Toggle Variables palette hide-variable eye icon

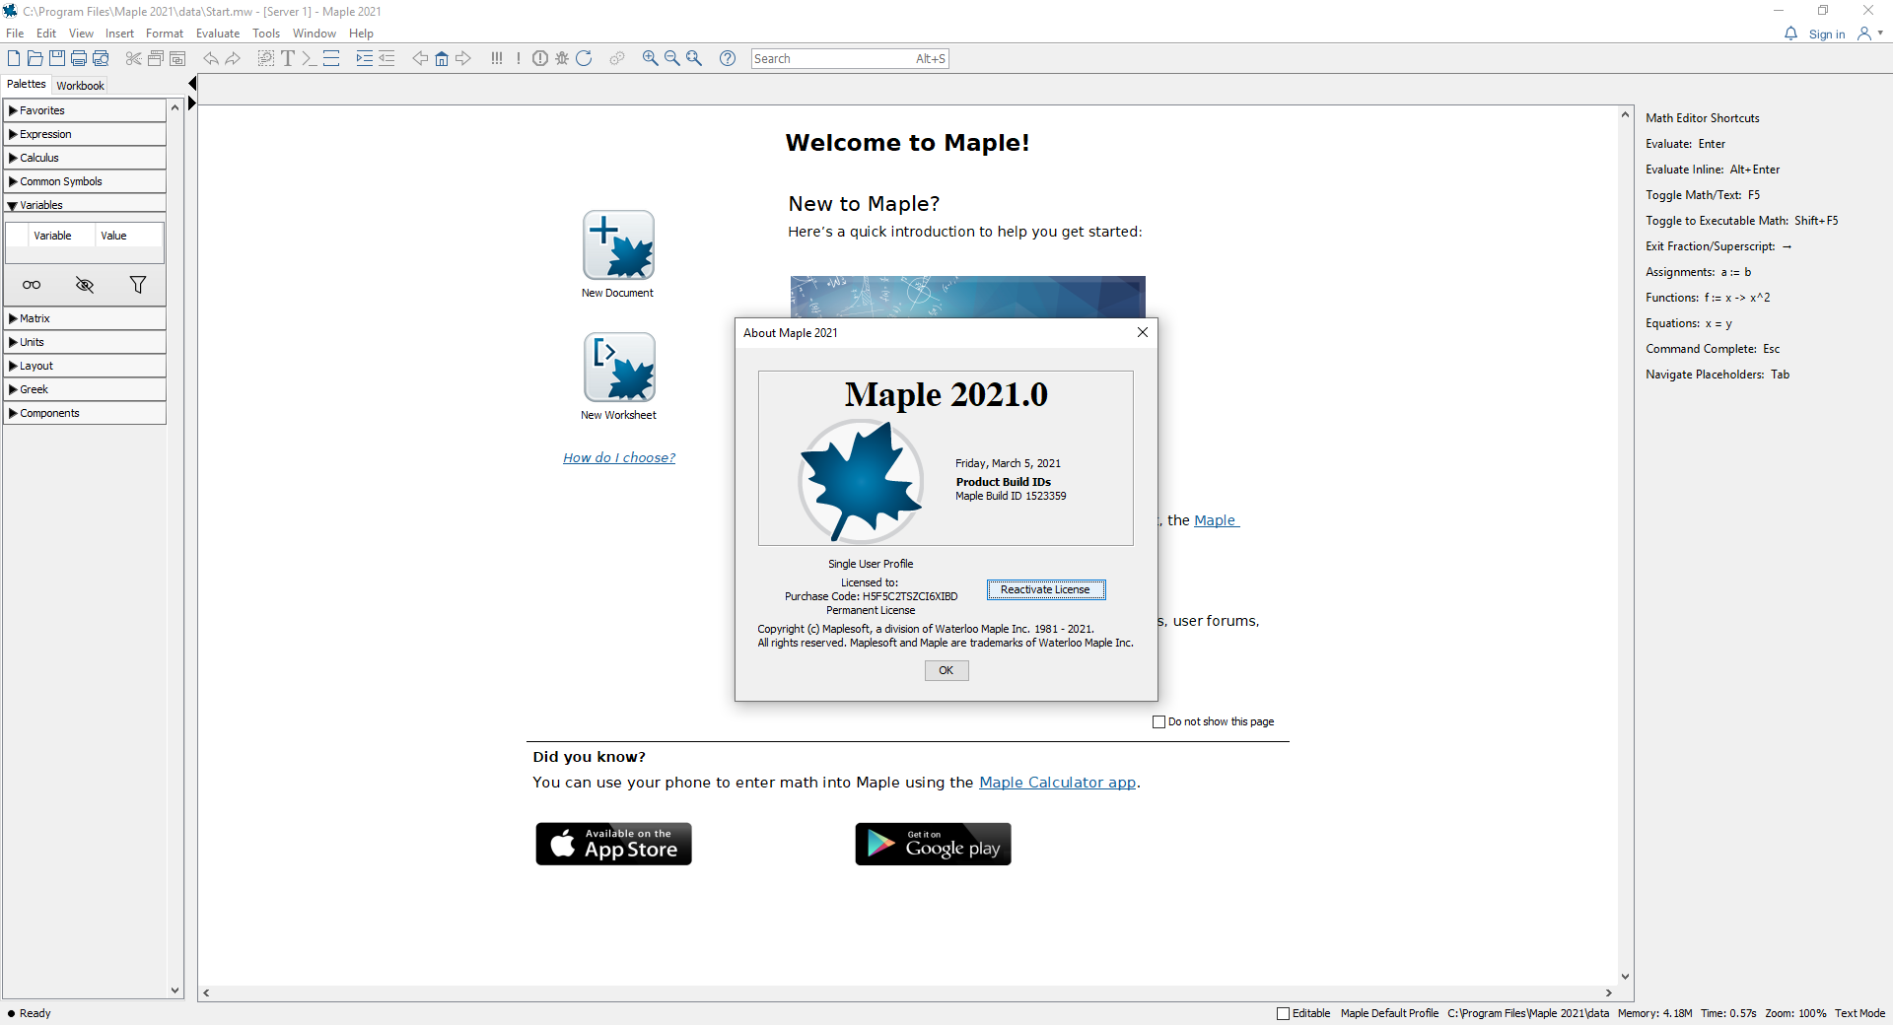pyautogui.click(x=85, y=285)
